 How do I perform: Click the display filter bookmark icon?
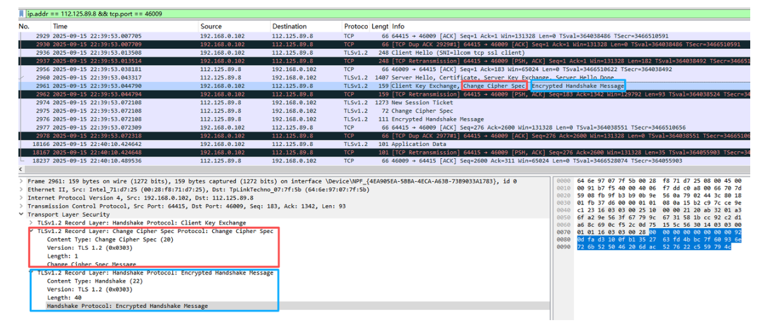22,13
